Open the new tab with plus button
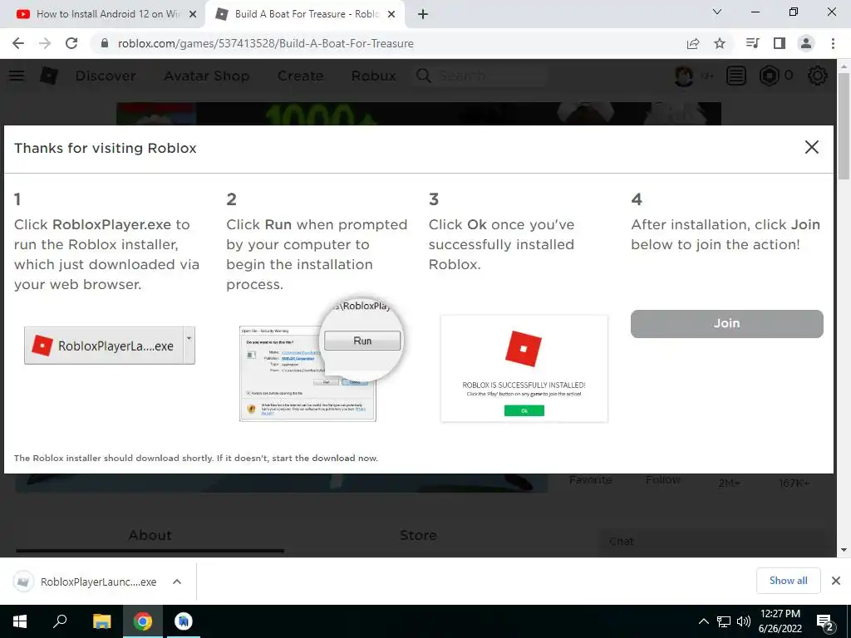This screenshot has width=851, height=638. [x=423, y=14]
